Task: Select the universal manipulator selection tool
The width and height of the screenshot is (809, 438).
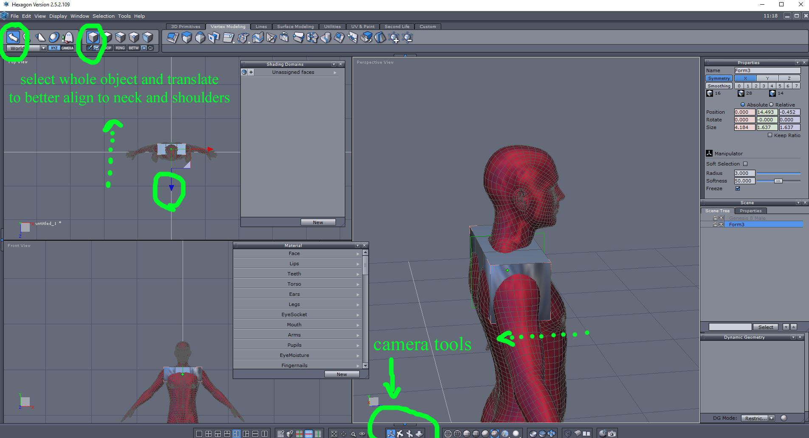Action: [x=13, y=37]
